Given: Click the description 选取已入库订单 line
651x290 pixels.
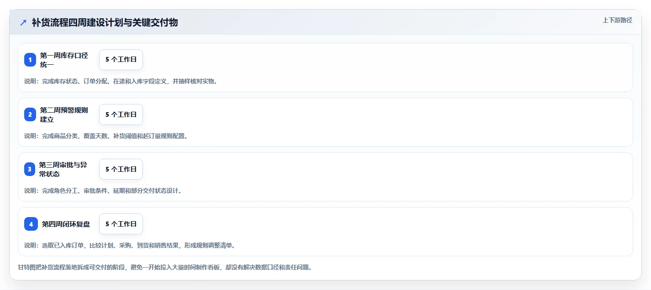Looking at the screenshot, I should point(130,245).
